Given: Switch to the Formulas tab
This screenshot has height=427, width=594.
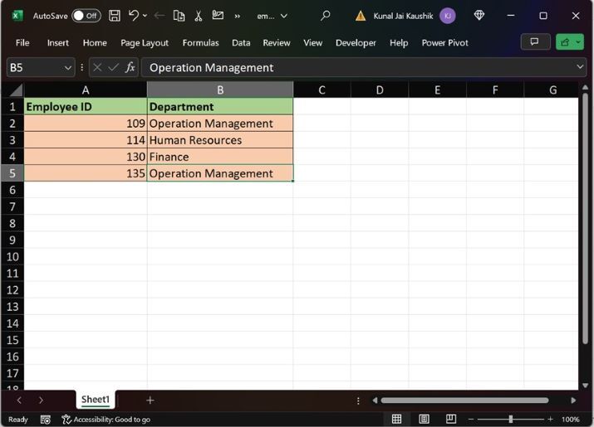Looking at the screenshot, I should [x=200, y=43].
